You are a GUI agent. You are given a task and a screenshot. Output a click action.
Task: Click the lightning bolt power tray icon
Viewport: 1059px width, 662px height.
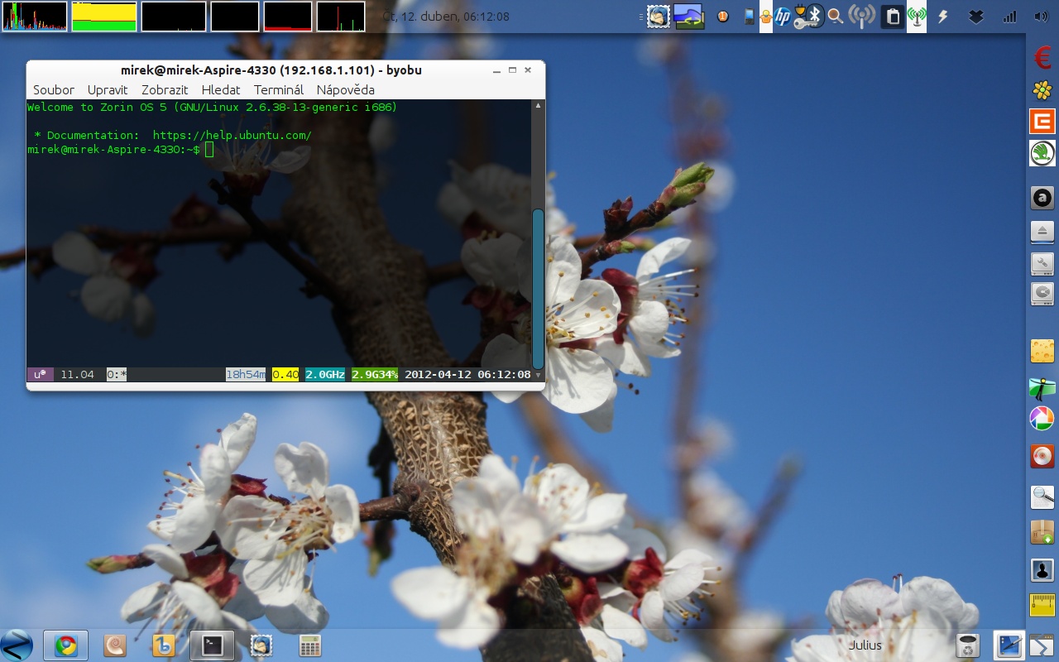[942, 16]
